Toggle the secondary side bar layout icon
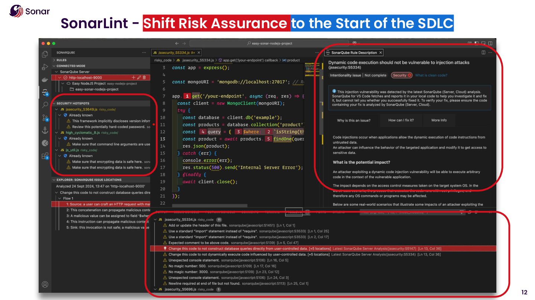 (491, 43)
